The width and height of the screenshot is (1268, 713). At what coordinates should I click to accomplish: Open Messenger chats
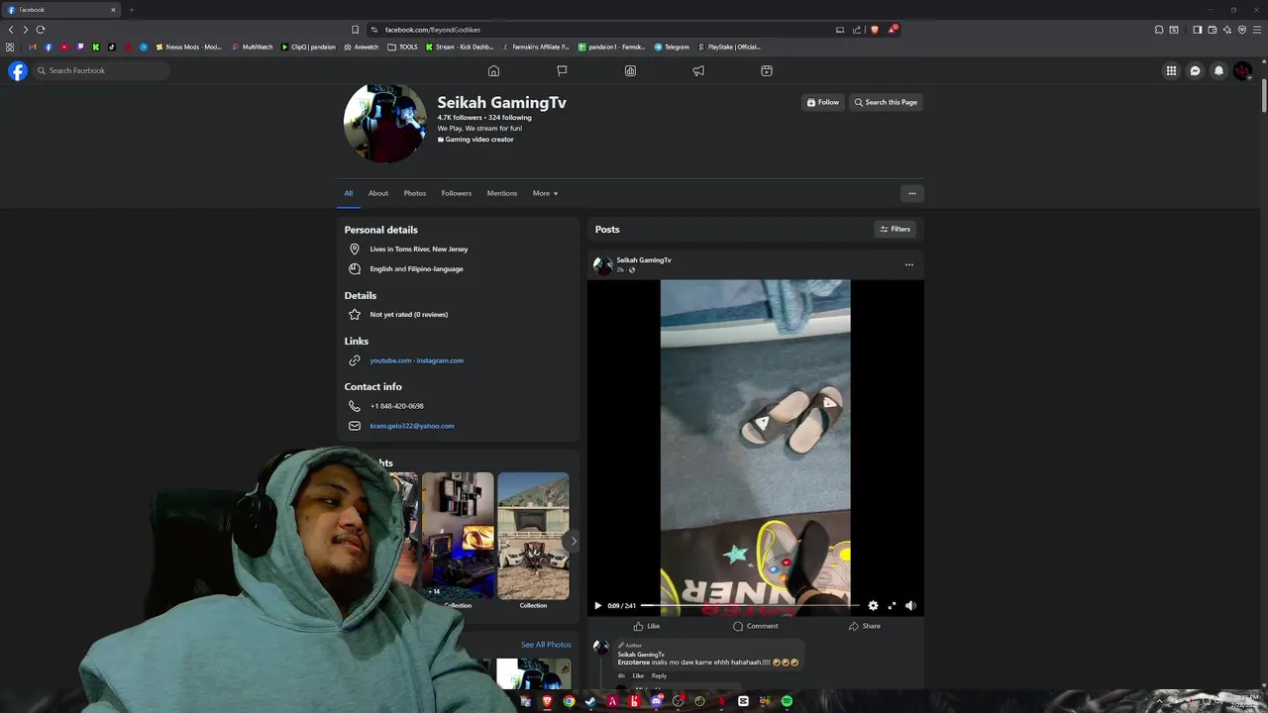(1195, 70)
